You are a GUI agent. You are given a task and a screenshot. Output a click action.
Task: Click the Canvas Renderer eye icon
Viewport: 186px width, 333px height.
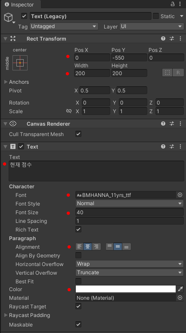[x=13, y=124]
